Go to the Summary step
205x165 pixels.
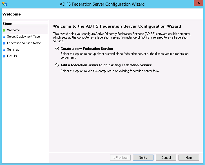point(13,50)
